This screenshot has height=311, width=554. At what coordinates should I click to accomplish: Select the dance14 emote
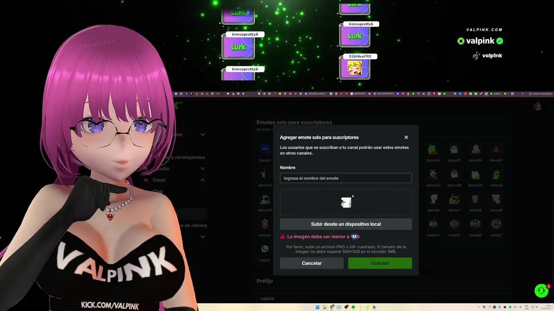pos(433,149)
